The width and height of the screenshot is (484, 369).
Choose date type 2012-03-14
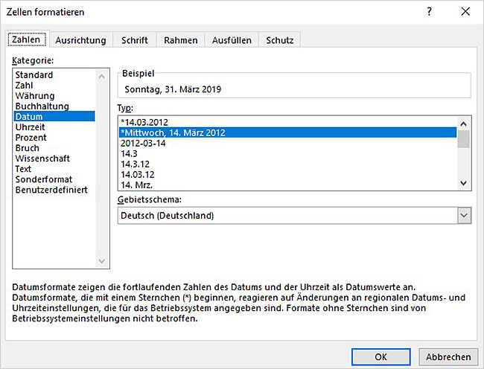(287, 143)
